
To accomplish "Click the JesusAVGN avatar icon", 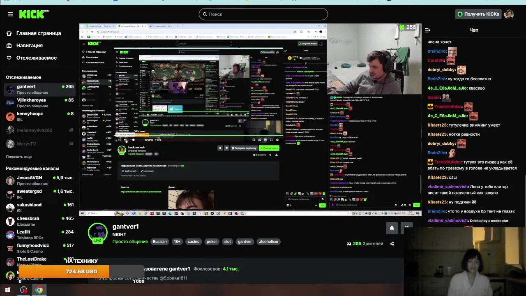I will (10, 180).
